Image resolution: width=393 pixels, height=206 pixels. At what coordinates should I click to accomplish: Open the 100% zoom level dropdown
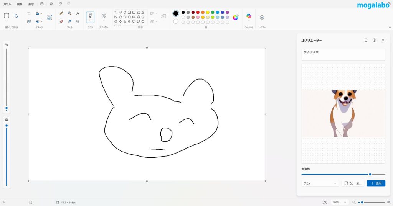[x=339, y=202]
